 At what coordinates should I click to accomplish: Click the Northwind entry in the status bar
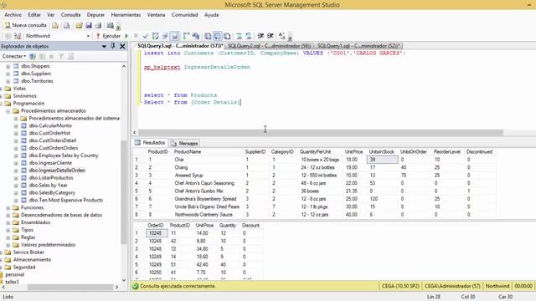click(x=497, y=286)
